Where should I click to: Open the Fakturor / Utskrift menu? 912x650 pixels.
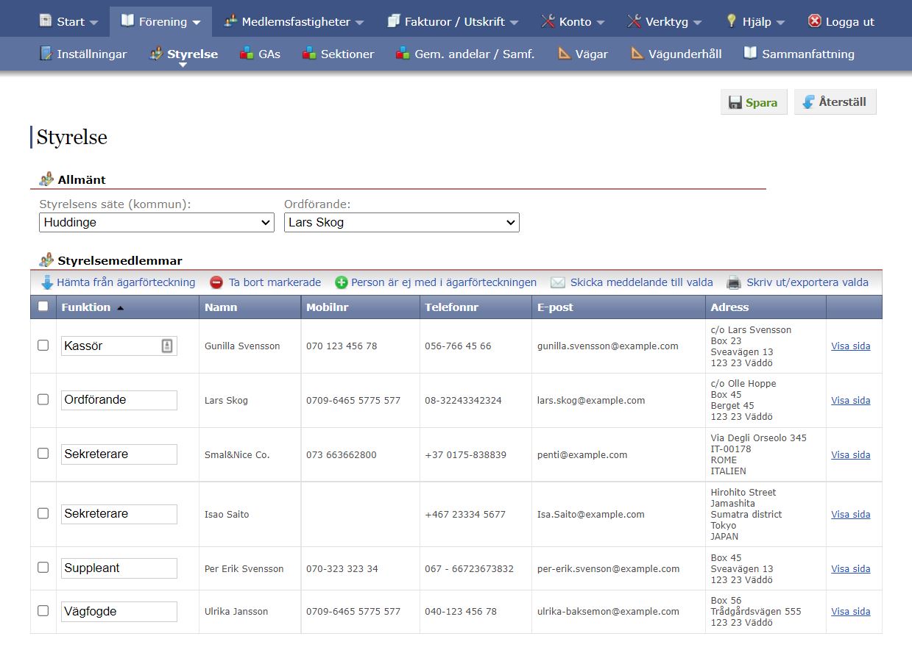click(x=453, y=21)
